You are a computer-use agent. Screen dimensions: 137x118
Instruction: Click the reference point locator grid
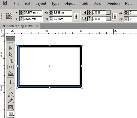point(9,16)
